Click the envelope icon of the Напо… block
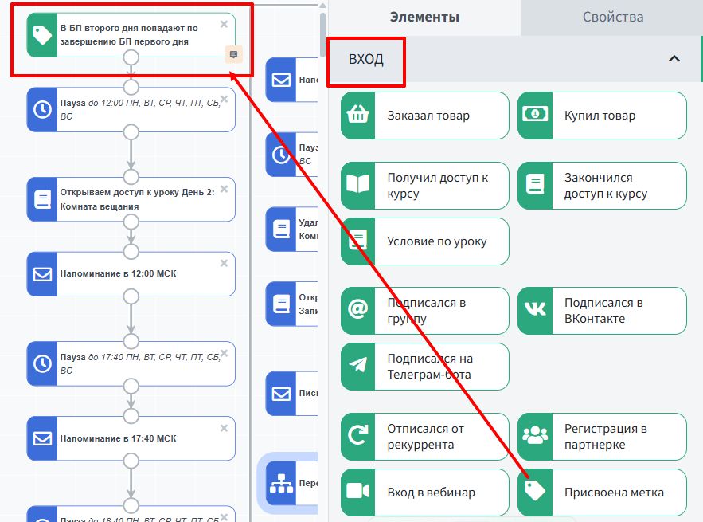The width and height of the screenshot is (703, 522). [x=281, y=80]
